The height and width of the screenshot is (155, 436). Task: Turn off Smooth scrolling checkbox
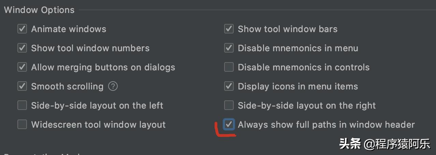22,86
